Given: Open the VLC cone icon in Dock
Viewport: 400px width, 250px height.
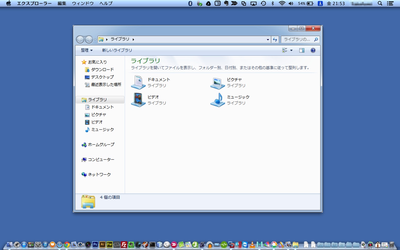Looking at the screenshot, I should coord(252,244).
